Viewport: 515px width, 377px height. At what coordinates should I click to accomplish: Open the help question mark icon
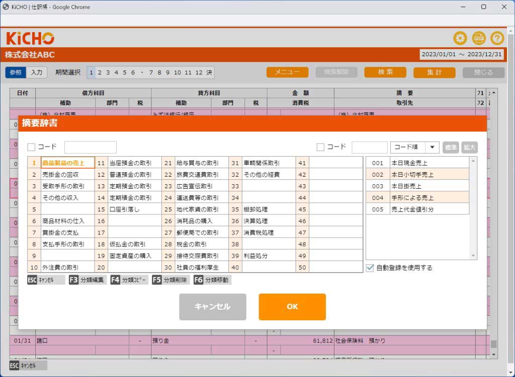[x=497, y=38]
